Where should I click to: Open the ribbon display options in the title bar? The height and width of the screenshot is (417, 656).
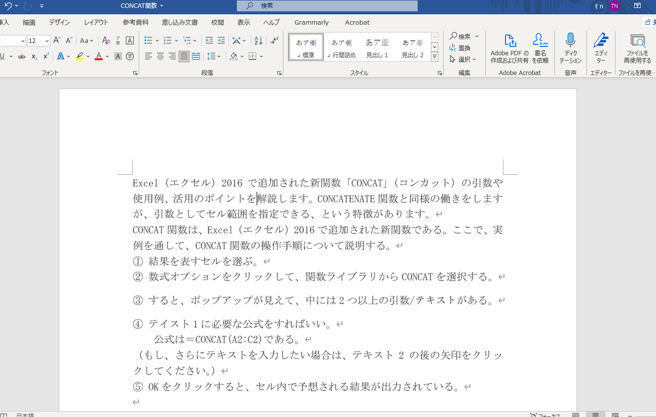click(x=637, y=6)
